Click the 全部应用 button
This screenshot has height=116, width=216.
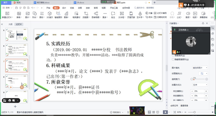click(174, 105)
